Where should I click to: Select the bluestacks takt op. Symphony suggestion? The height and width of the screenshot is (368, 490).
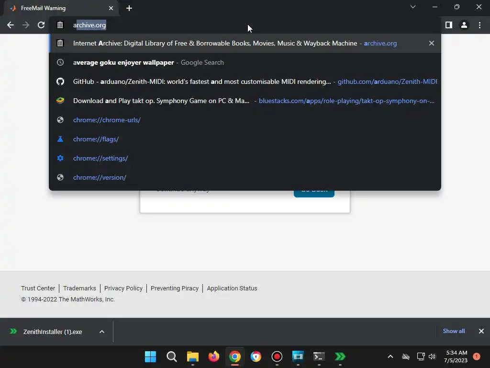[x=245, y=101]
